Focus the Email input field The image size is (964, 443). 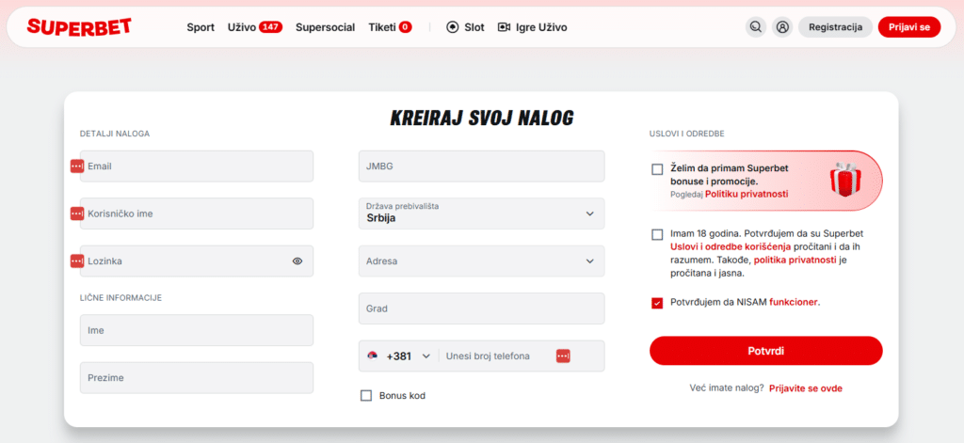coord(197,166)
